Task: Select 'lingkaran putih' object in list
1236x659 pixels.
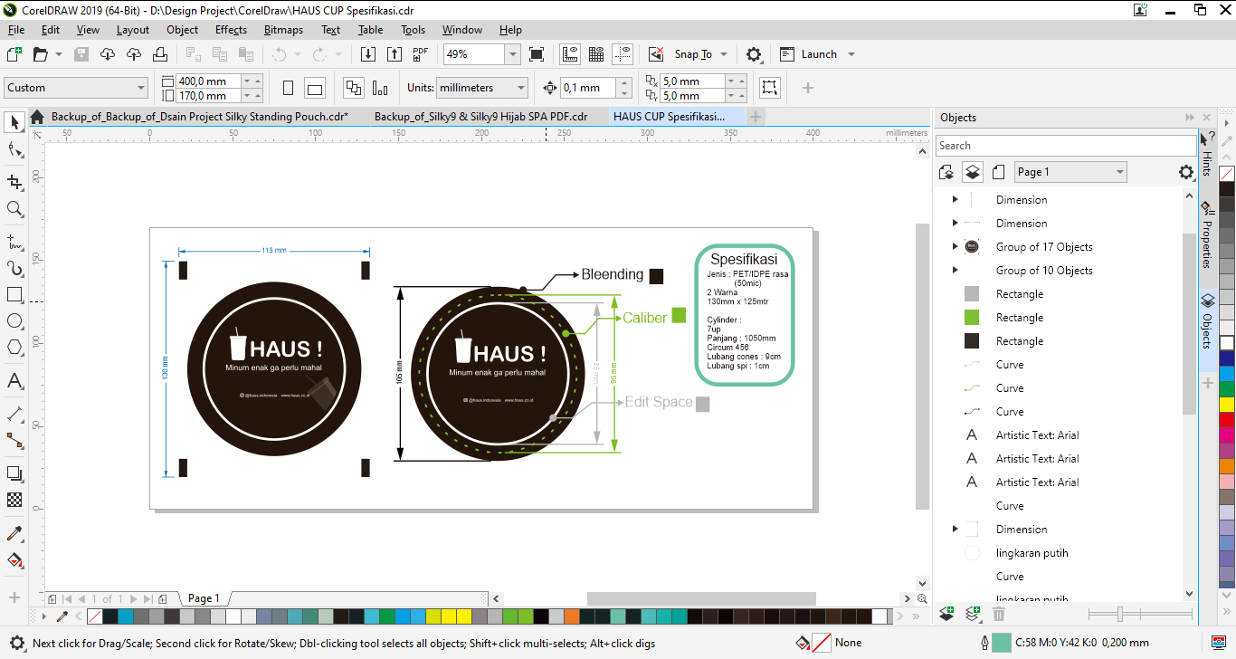Action: tap(1032, 553)
